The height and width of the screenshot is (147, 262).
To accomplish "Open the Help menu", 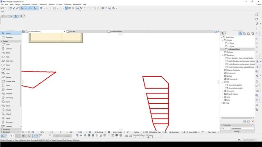I will coord(85,4).
